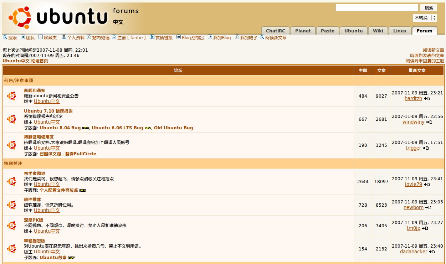This screenshot has height=264, width=446.
Task: Open the Ubuntu 7.10 错误报告 forum
Action: pos(48,111)
